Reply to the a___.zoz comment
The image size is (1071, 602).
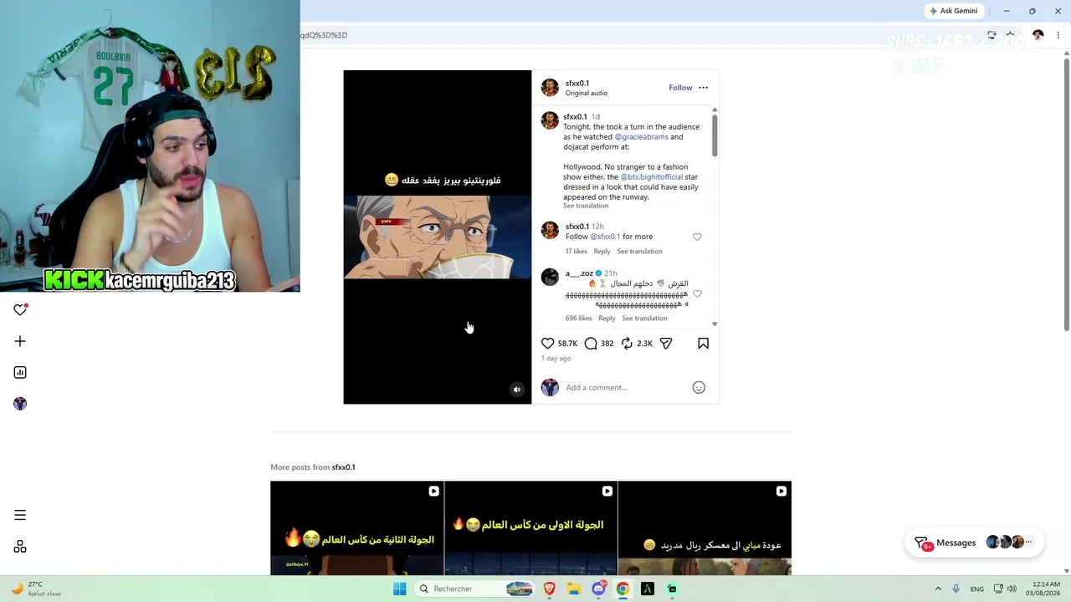click(x=607, y=319)
